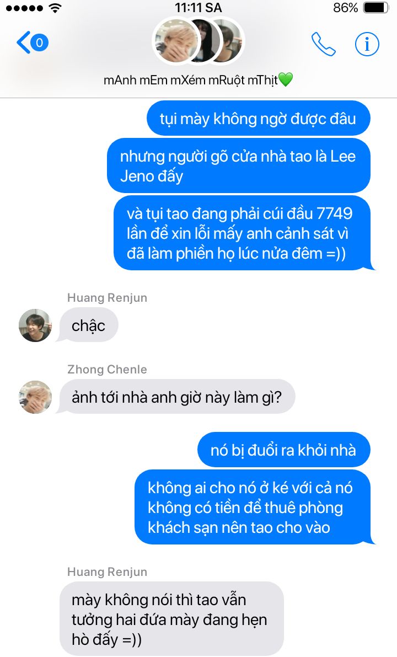The image size is (397, 657).
Task: Select the message about thuê phòng khách sạn
Action: 253,508
